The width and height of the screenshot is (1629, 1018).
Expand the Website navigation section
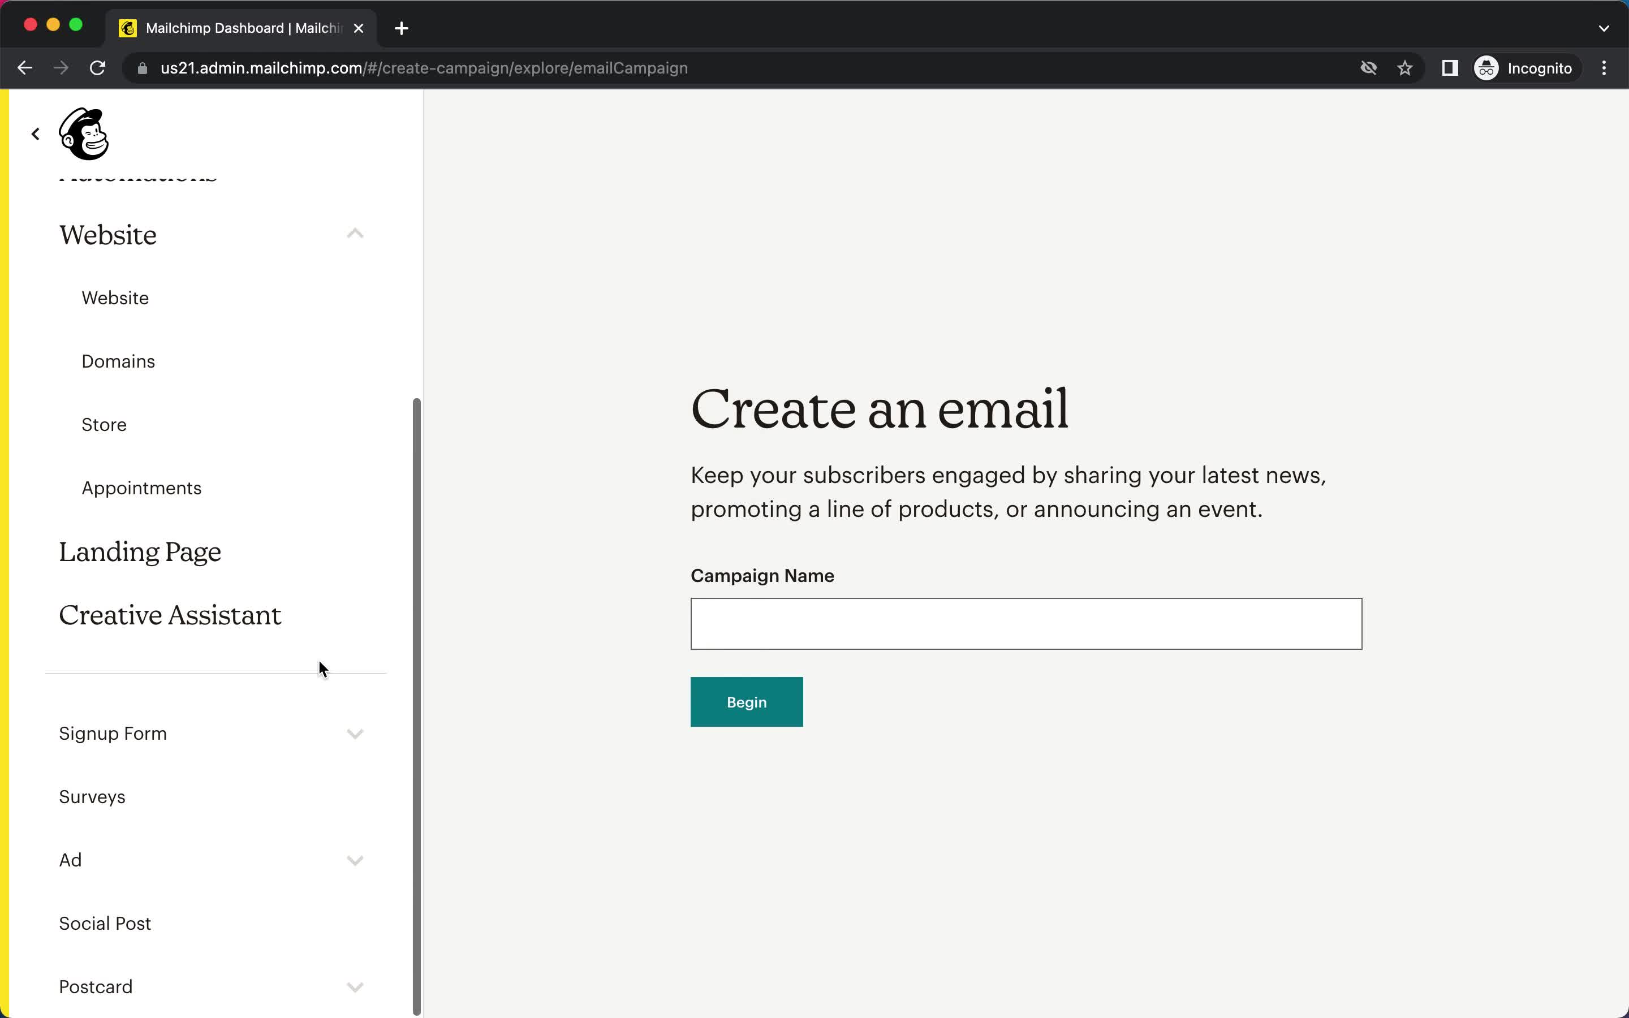(355, 234)
